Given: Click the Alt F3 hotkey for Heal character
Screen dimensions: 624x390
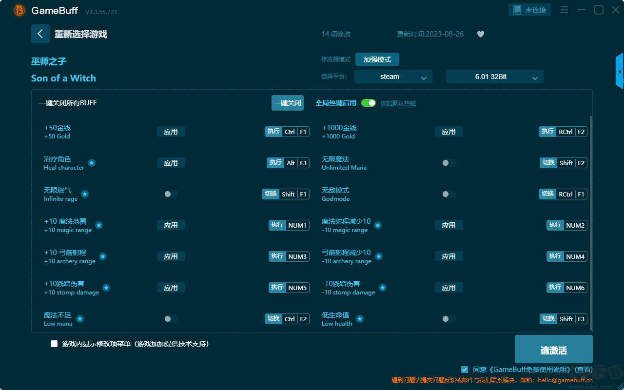Looking at the screenshot, I should [x=288, y=163].
